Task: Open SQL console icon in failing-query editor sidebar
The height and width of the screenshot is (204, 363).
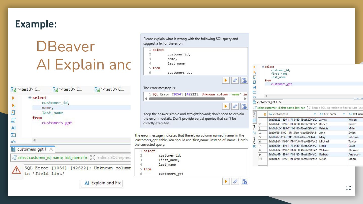Action: pyautogui.click(x=14, y=135)
